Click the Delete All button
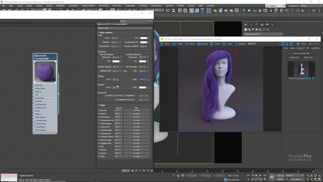Viewport: 323px width, 182px height. [x=308, y=57]
